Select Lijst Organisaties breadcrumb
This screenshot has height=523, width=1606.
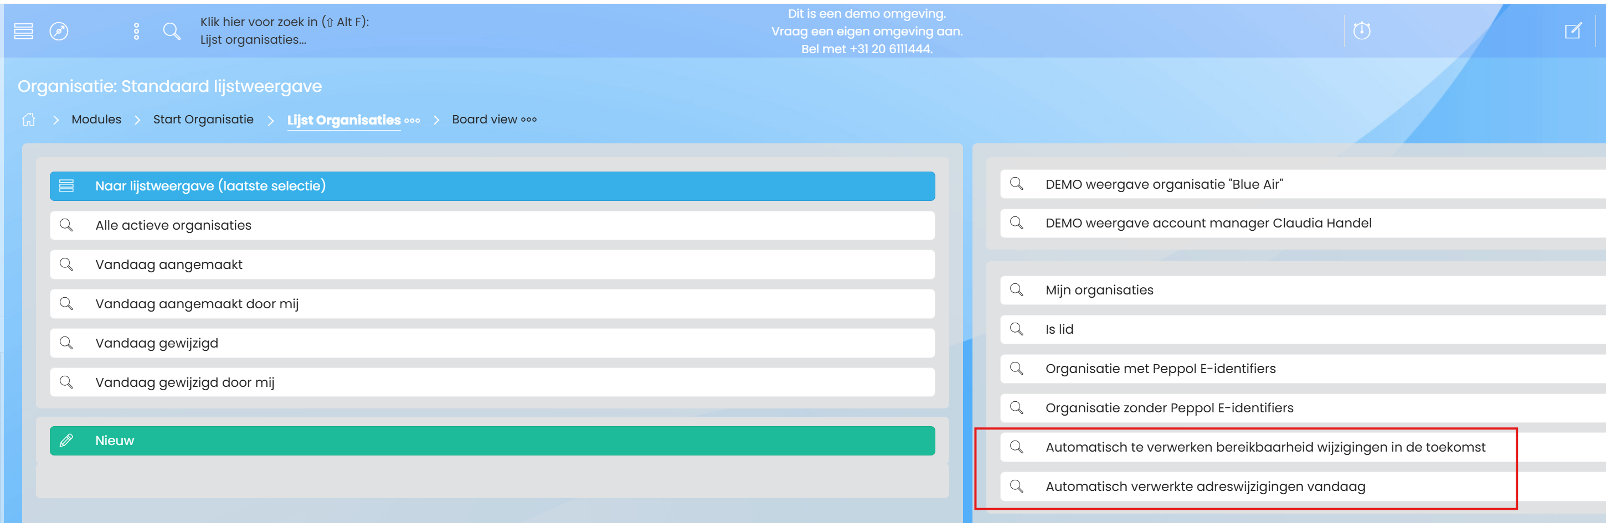[344, 120]
